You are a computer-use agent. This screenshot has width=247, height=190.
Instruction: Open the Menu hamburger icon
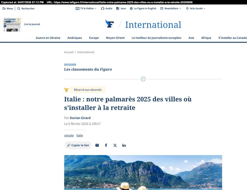click(x=4, y=9)
